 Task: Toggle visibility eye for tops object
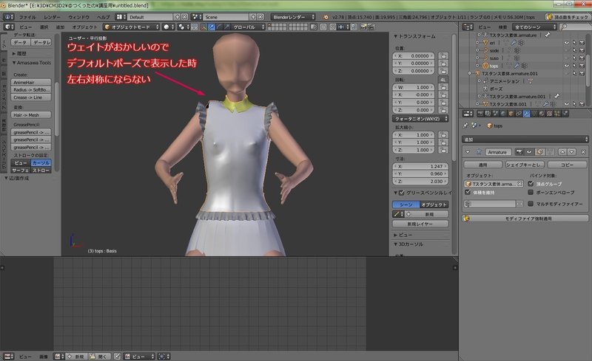(x=567, y=65)
